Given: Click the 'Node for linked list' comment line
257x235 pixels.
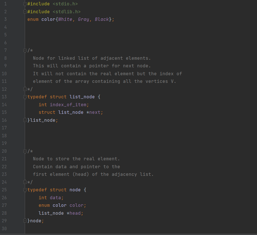Looking at the screenshot, I should click(x=92, y=58).
